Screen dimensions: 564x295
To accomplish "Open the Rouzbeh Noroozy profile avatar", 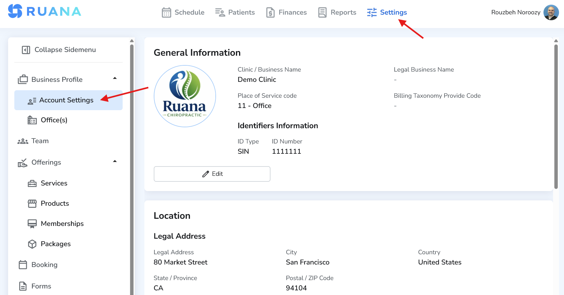I will [551, 12].
